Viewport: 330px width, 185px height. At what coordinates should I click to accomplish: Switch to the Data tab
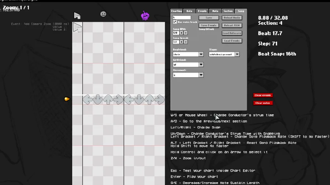coord(189,11)
